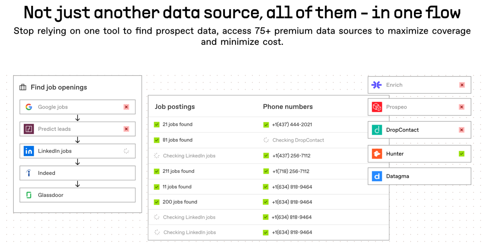The width and height of the screenshot is (483, 248).
Task: Click the Predict leads purple icon
Action: click(29, 129)
